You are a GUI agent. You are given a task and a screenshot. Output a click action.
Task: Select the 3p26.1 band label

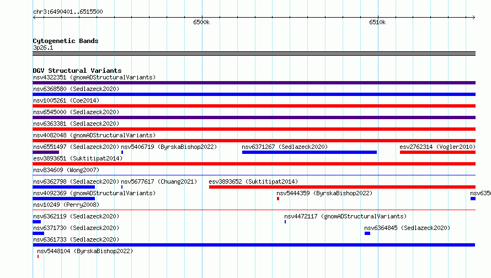[43, 47]
